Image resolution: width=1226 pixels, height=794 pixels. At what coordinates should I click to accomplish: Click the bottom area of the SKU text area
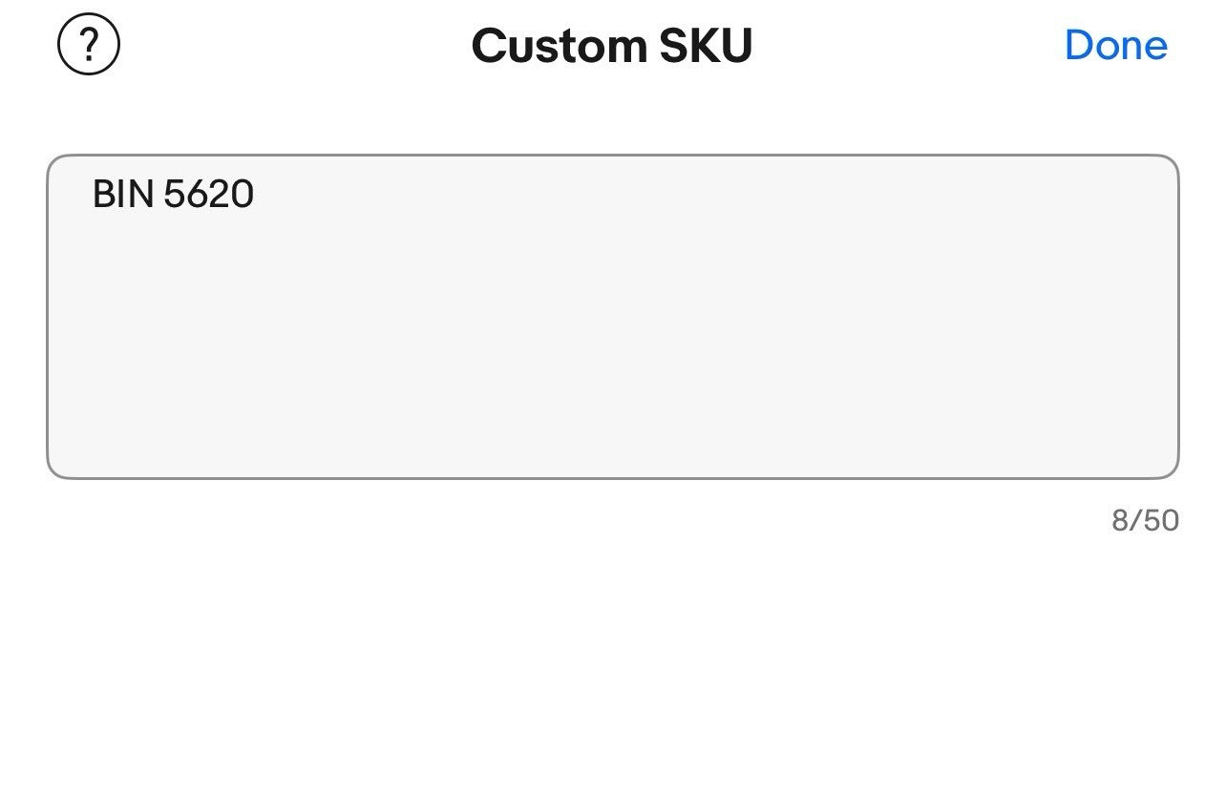click(x=612, y=439)
